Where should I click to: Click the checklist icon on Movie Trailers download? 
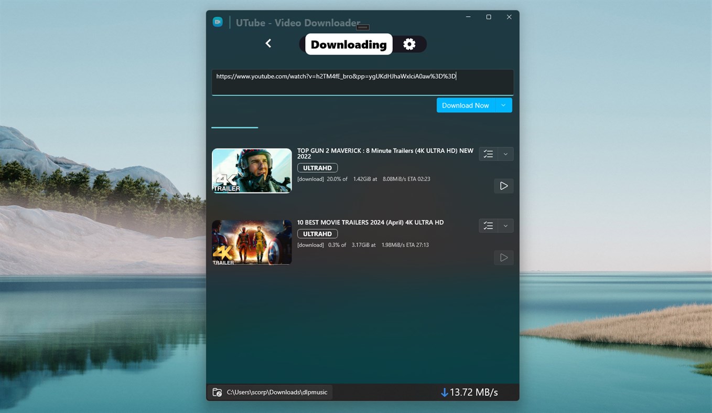[488, 226]
